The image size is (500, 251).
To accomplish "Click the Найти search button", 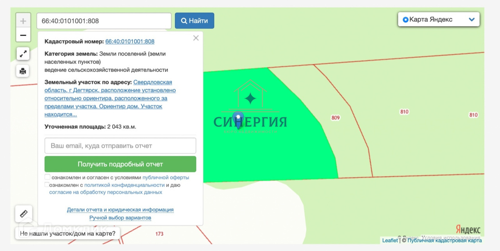I will (195, 21).
